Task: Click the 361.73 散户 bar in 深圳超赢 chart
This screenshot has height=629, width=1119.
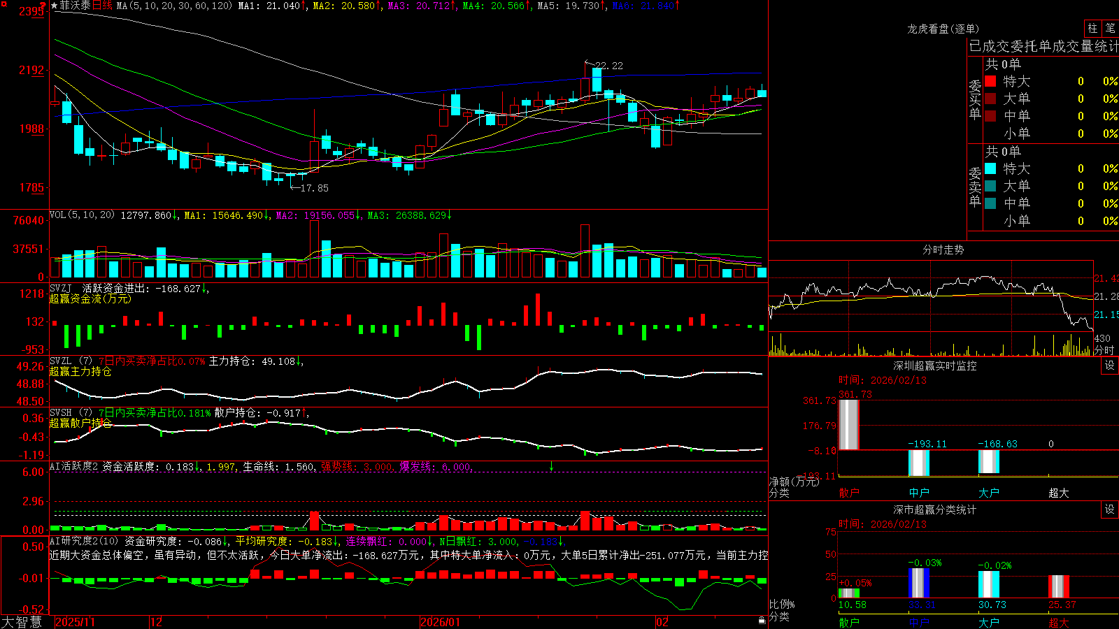Action: pyautogui.click(x=849, y=425)
